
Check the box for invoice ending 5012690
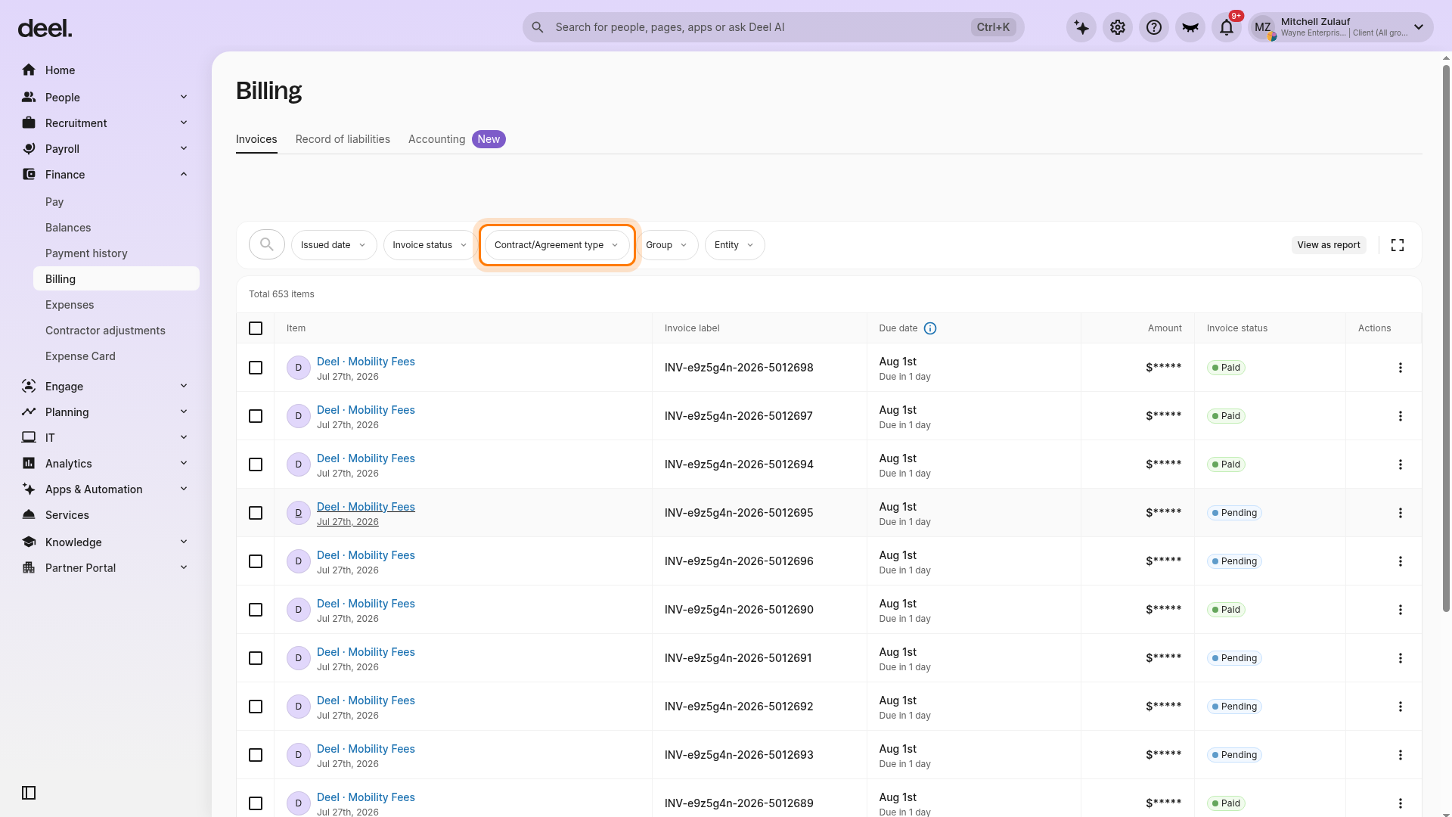tap(256, 610)
